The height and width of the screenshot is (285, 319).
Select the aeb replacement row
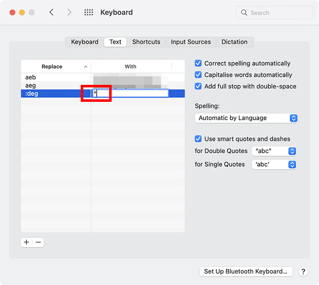[55, 77]
